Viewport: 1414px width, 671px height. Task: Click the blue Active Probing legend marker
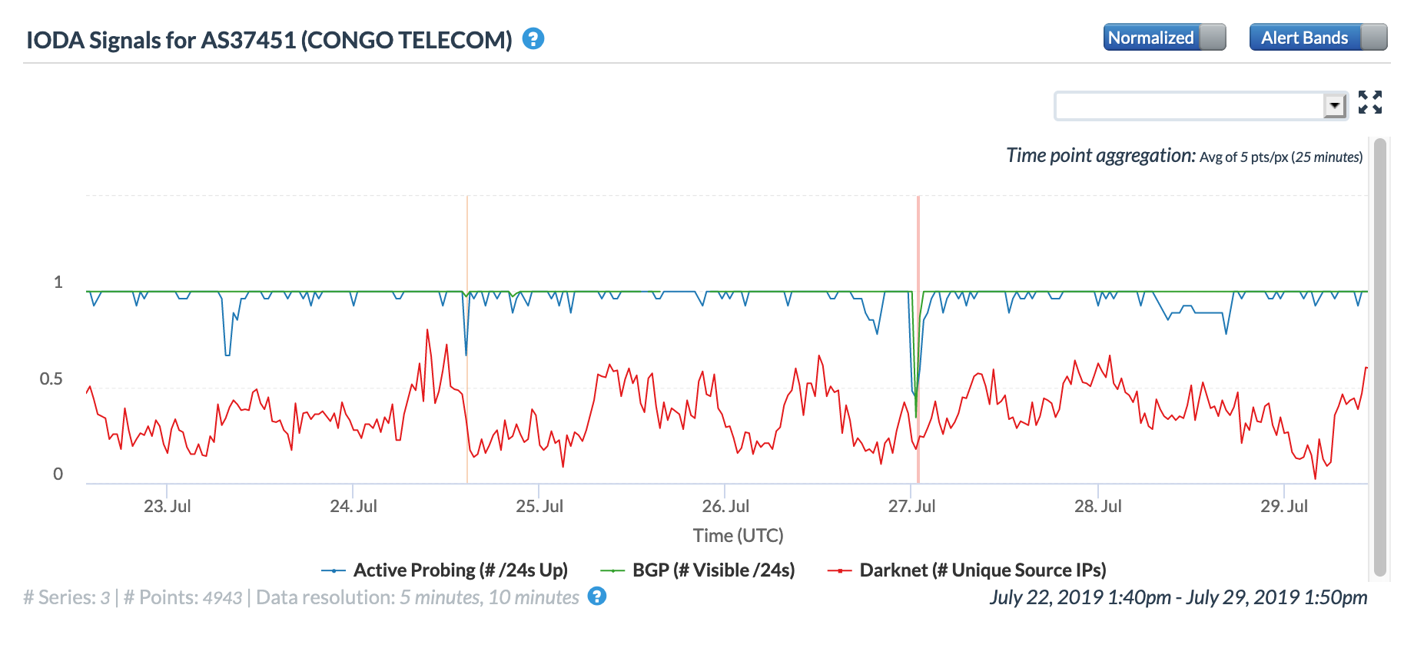[x=334, y=570]
